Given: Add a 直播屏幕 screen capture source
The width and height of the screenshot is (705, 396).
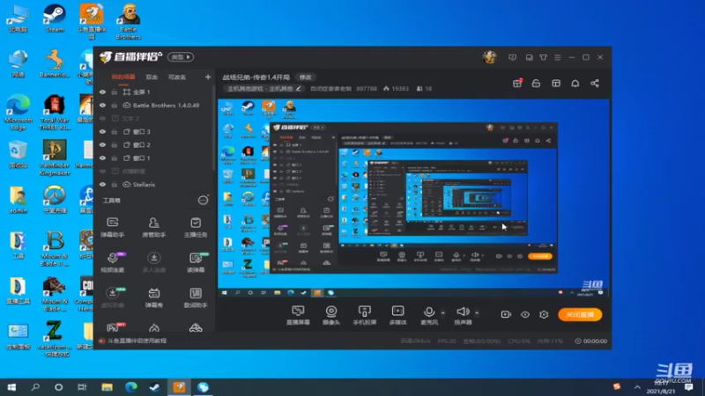Looking at the screenshot, I should pyautogui.click(x=298, y=315).
